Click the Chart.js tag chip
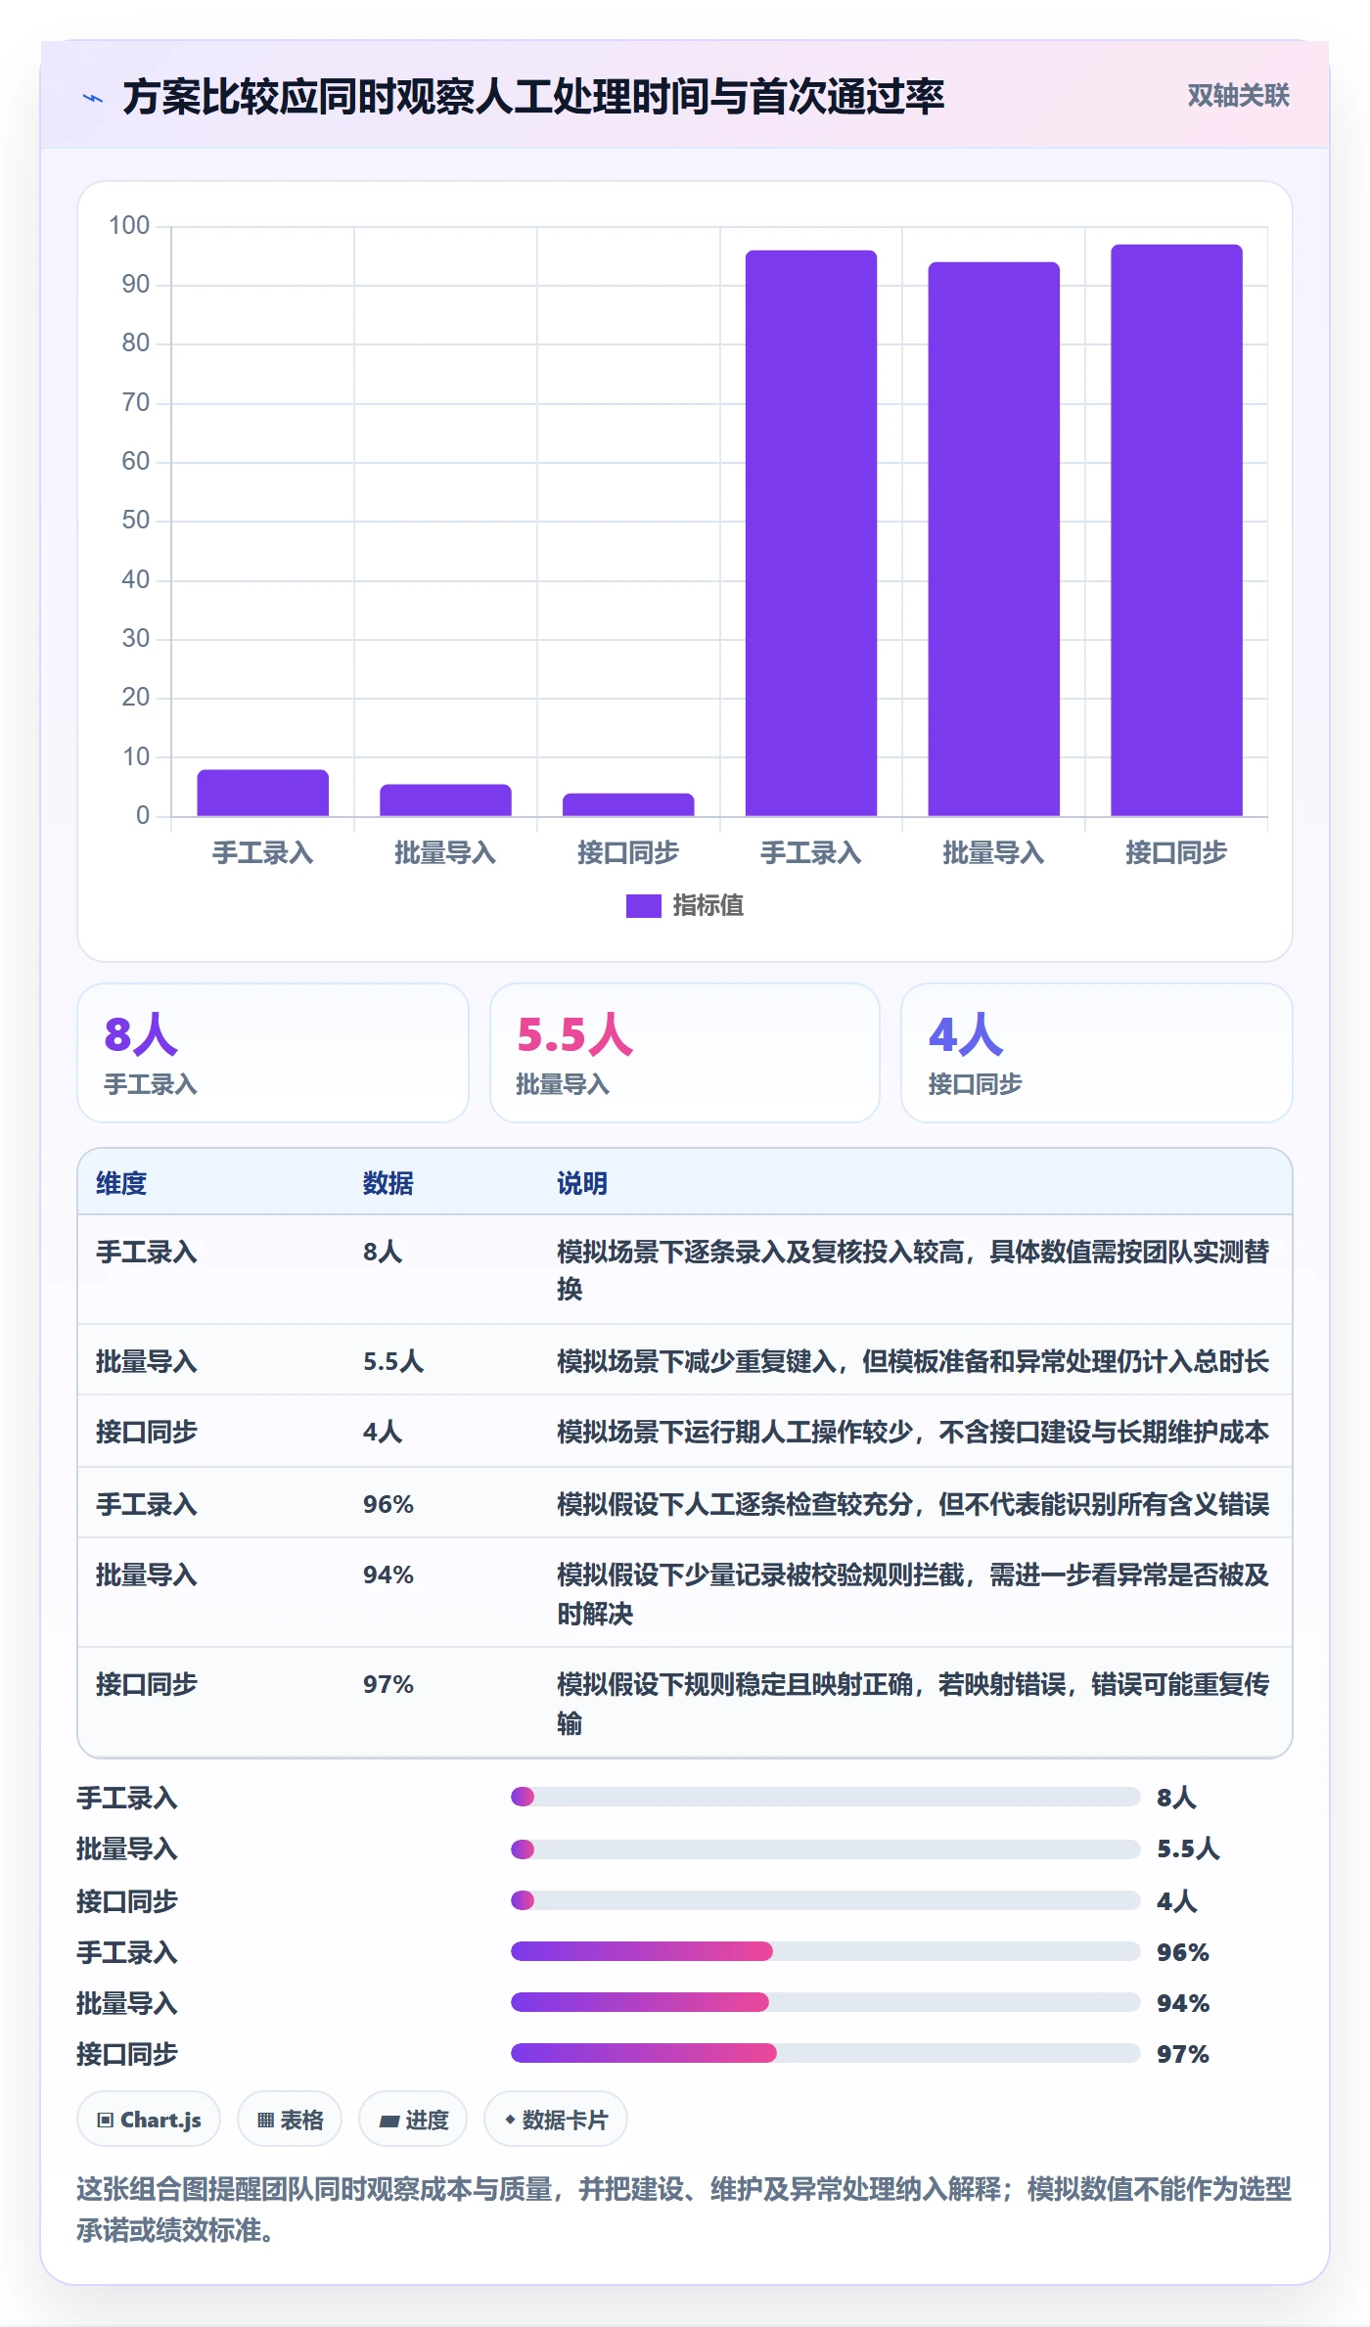Screen dimensions: 1370x2327 tap(149, 2120)
